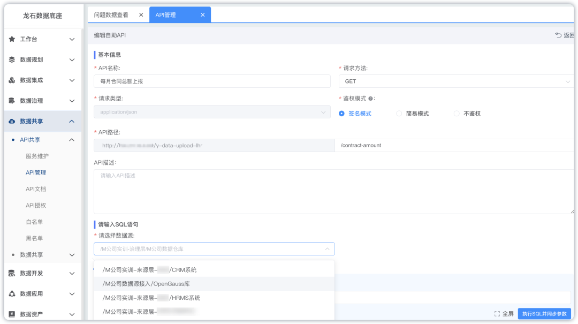Viewport: 578px width, 324px height.
Task: Expand the 数据开发 menu chevron
Action: point(72,274)
